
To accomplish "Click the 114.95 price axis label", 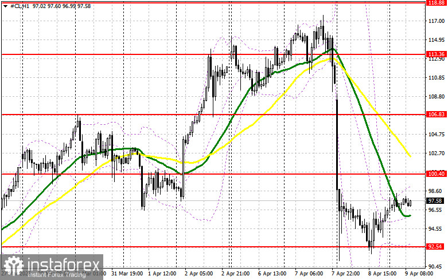I will pos(437,40).
